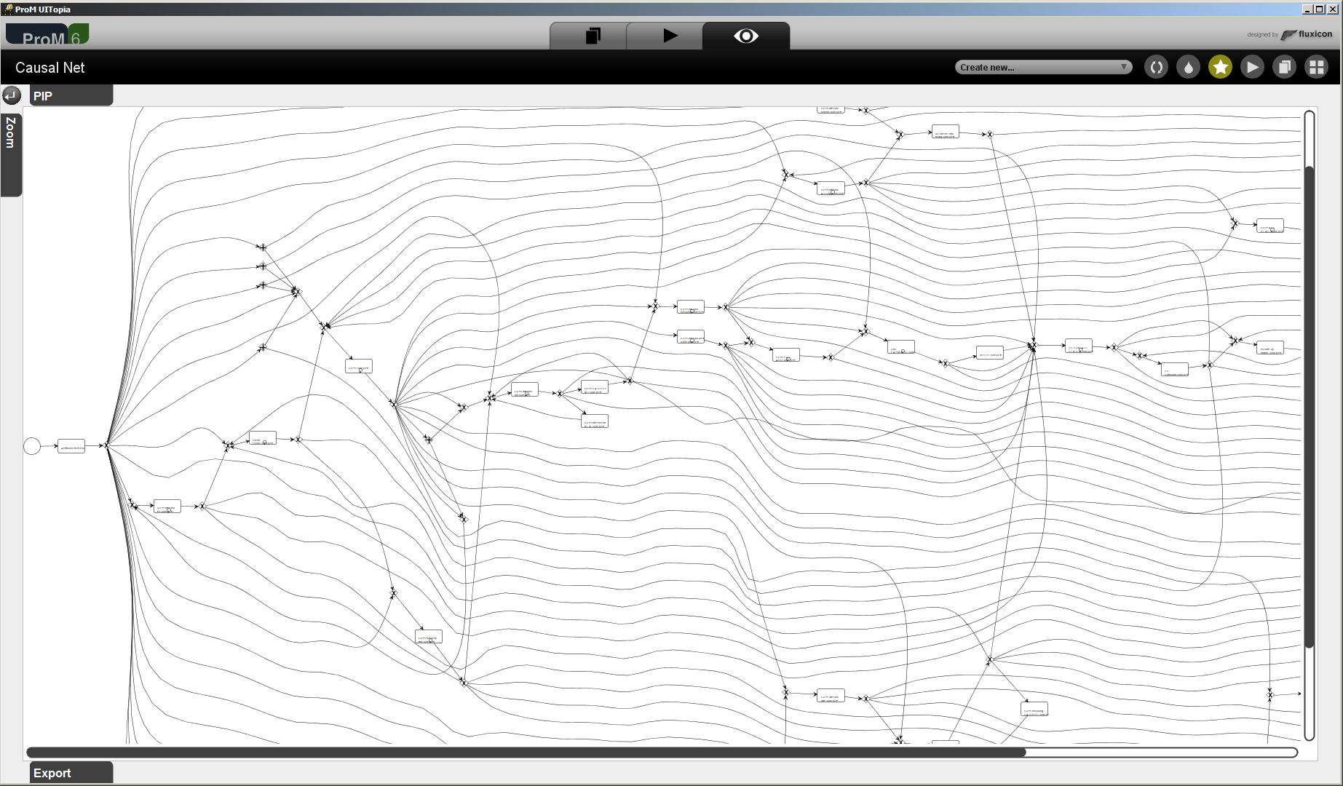Screen dimensions: 1343x786
Task: Click the round grid view icon
Action: coord(1316,67)
